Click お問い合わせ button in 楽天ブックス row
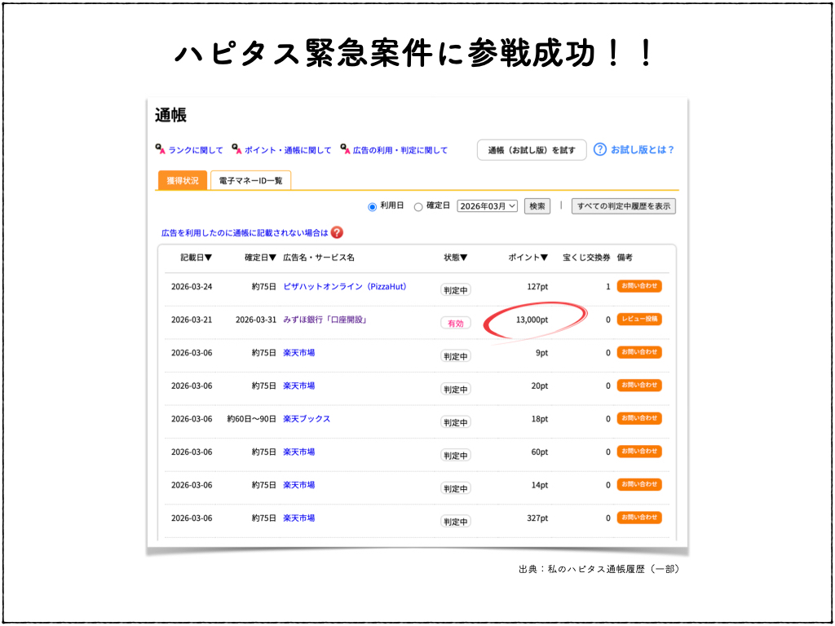 (639, 419)
